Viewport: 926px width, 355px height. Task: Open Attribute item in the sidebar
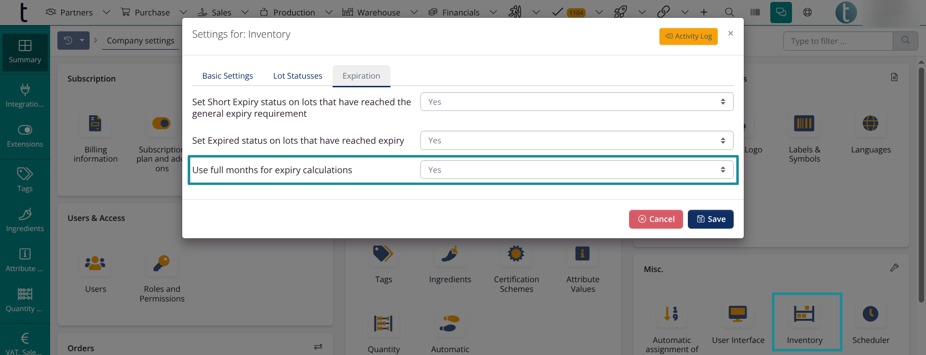[x=25, y=260]
